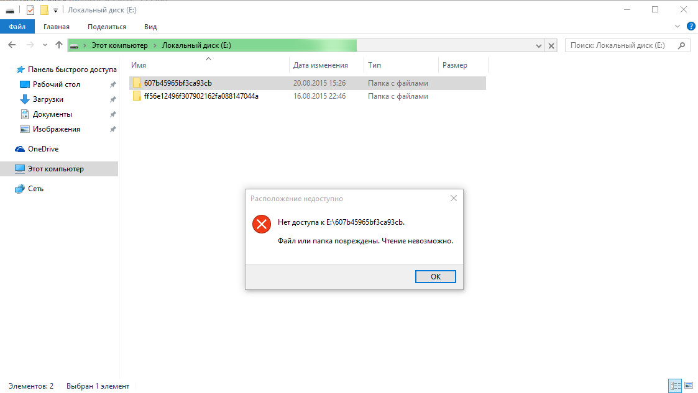
Task: Sort files by Дата изменения column
Action: pyautogui.click(x=321, y=65)
